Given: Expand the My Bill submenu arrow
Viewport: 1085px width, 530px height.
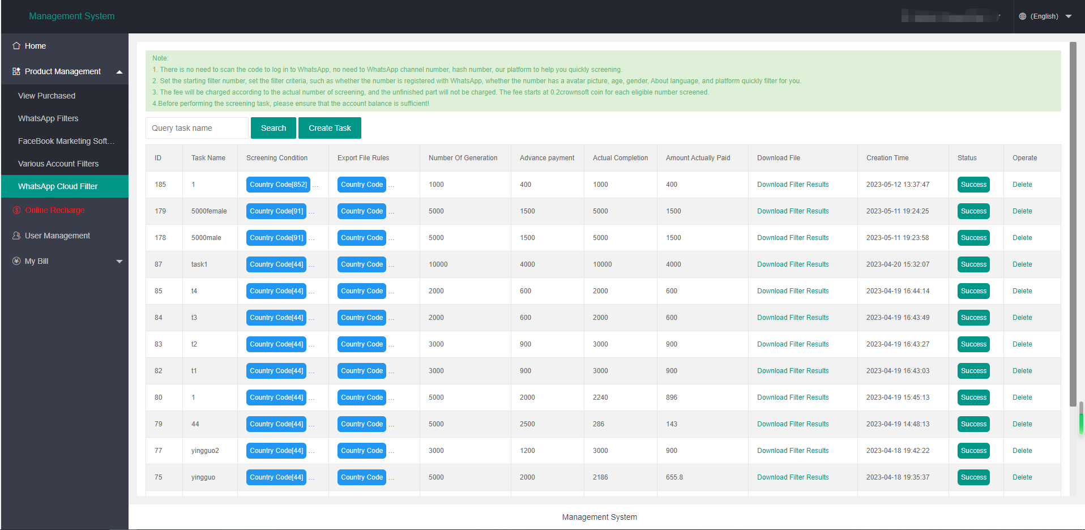Looking at the screenshot, I should pyautogui.click(x=119, y=262).
